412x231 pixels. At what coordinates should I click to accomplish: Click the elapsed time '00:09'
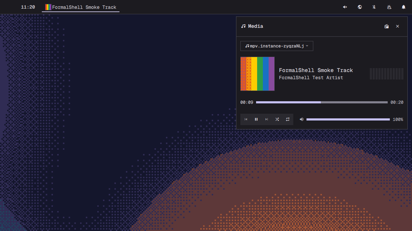point(247,102)
